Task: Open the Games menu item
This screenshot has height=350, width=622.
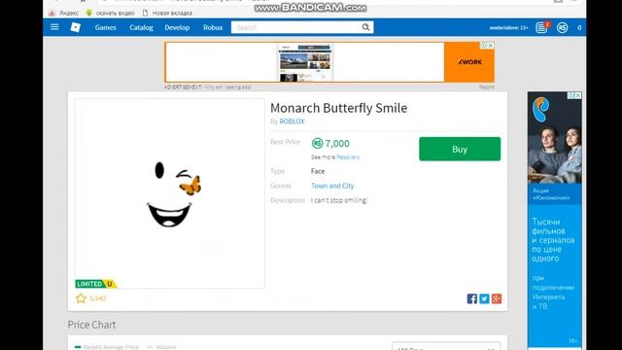Action: 106,27
